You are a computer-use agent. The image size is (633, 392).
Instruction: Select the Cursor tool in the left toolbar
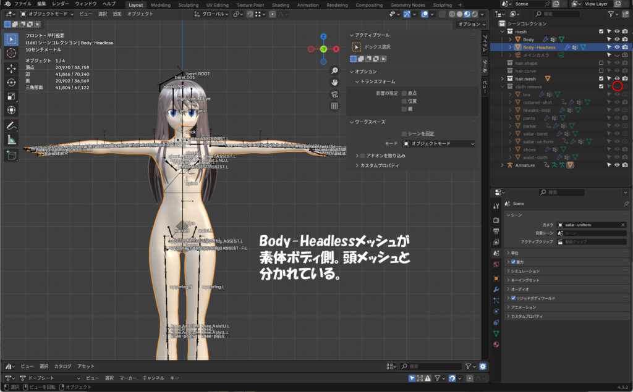(11, 54)
